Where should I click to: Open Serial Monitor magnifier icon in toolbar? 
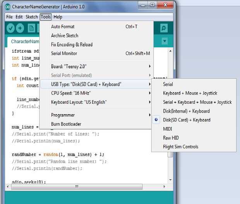point(164,28)
